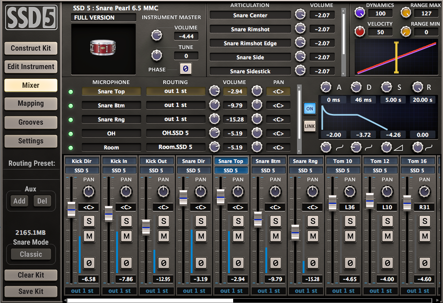The image size is (443, 303).
Task: Mute the Snare Top channel
Action: (238, 236)
